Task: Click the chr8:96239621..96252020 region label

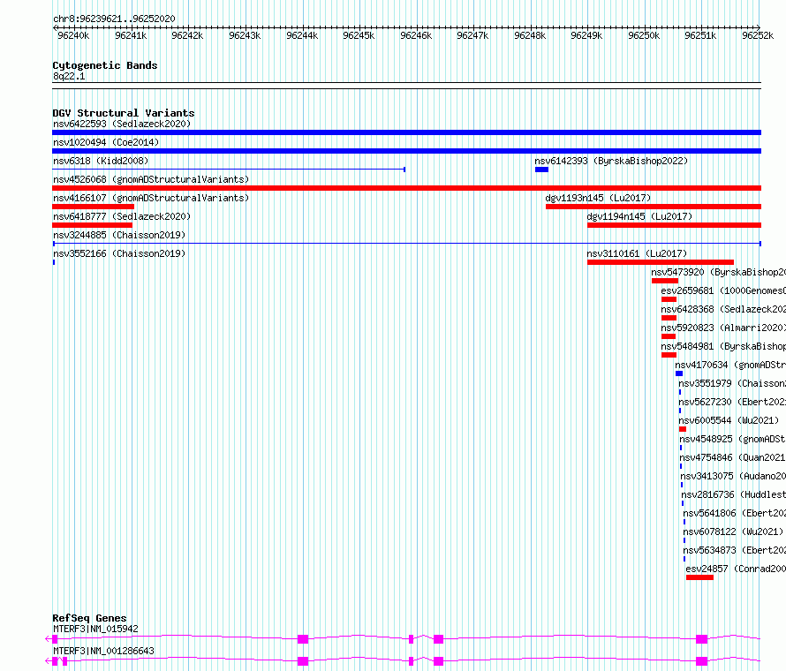Action: pyautogui.click(x=114, y=19)
